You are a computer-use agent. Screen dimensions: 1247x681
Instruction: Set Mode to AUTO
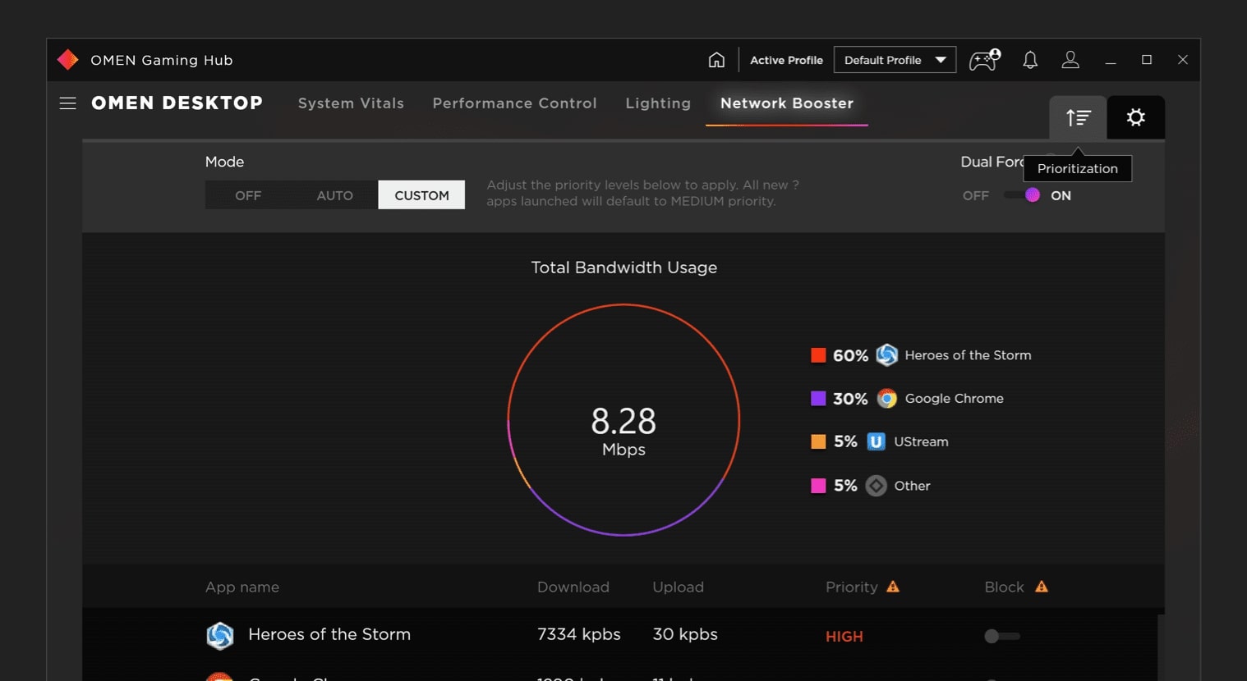point(334,195)
